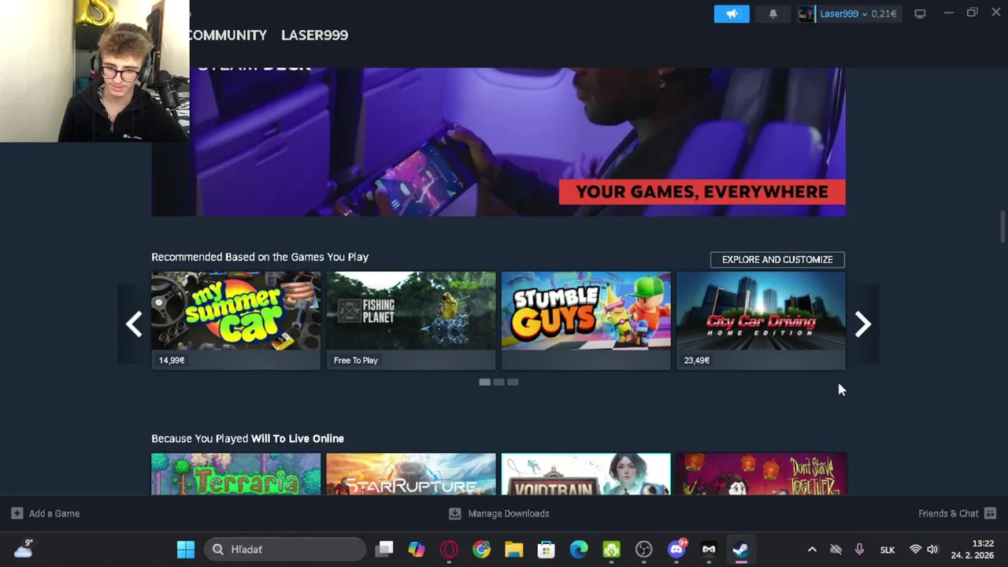Open Microsoft Edge from the taskbar

pyautogui.click(x=579, y=550)
